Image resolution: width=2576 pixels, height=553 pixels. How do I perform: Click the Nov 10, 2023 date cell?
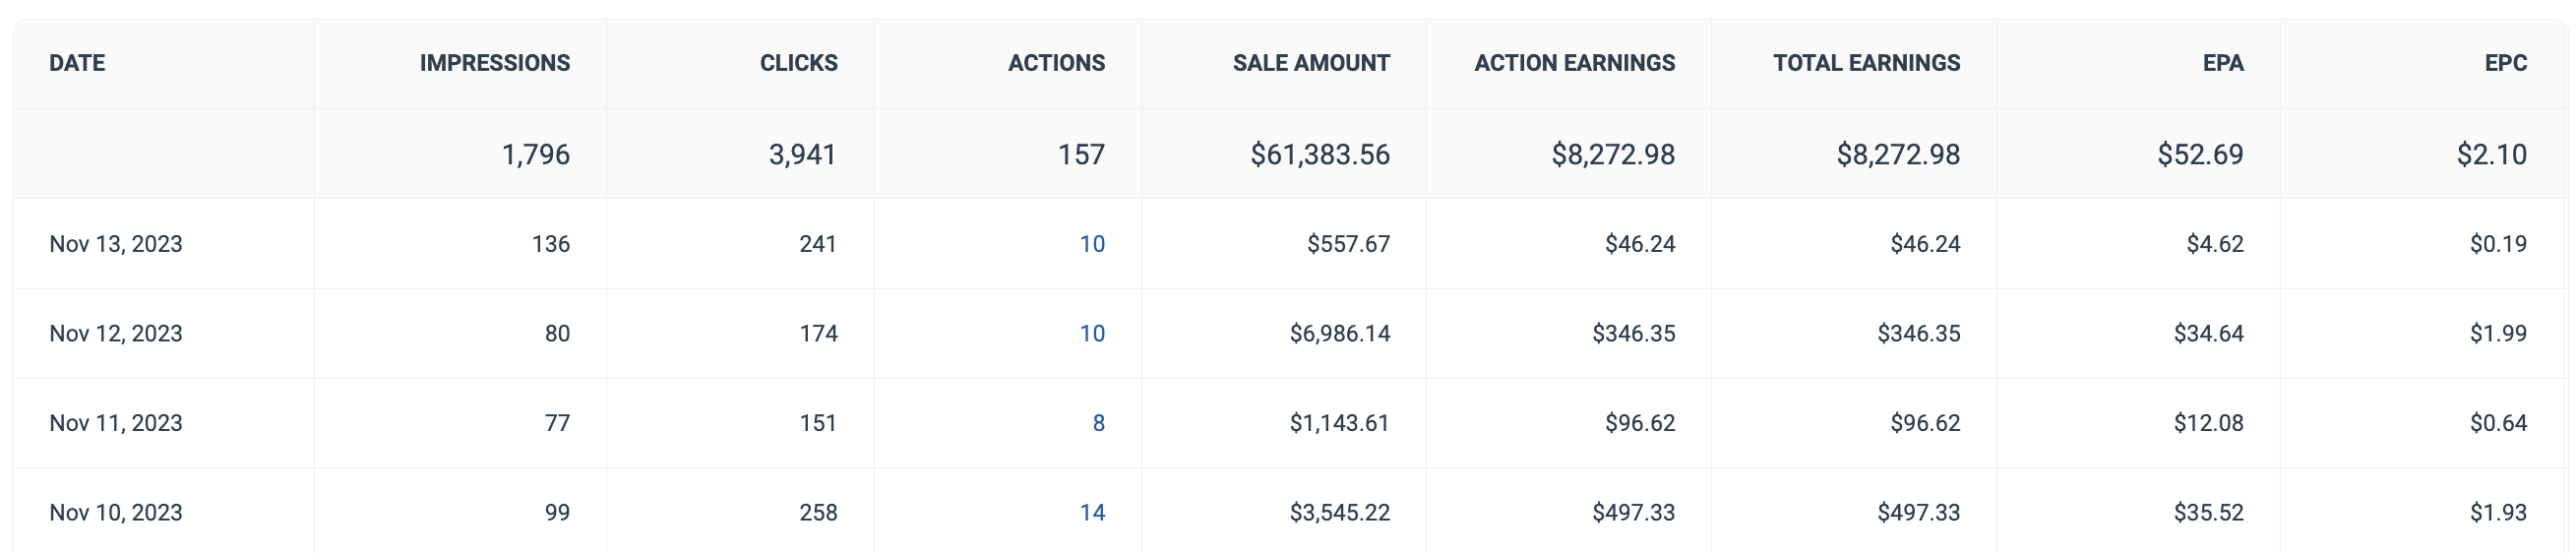(x=116, y=513)
